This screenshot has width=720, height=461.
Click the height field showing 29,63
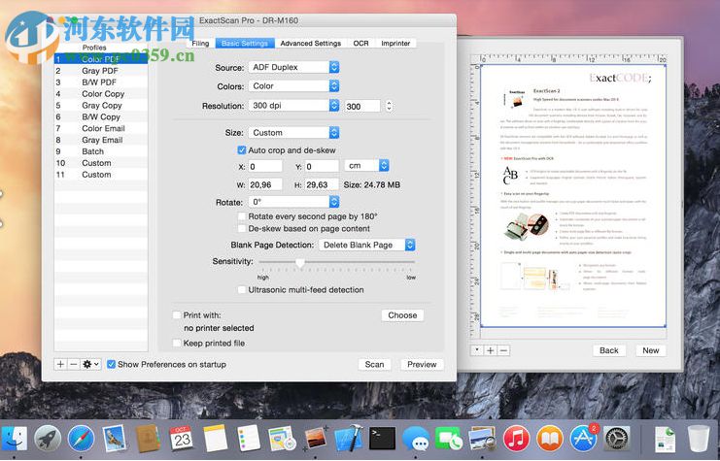pyautogui.click(x=322, y=184)
